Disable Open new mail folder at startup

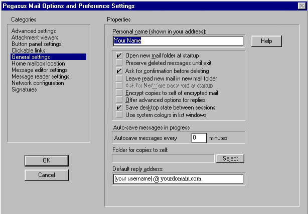tap(119, 55)
